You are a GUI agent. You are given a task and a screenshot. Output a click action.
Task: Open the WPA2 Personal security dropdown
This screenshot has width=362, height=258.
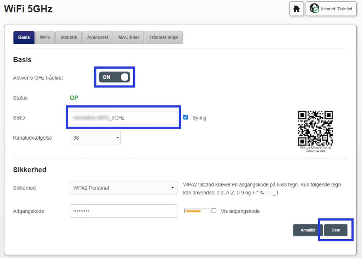click(123, 188)
